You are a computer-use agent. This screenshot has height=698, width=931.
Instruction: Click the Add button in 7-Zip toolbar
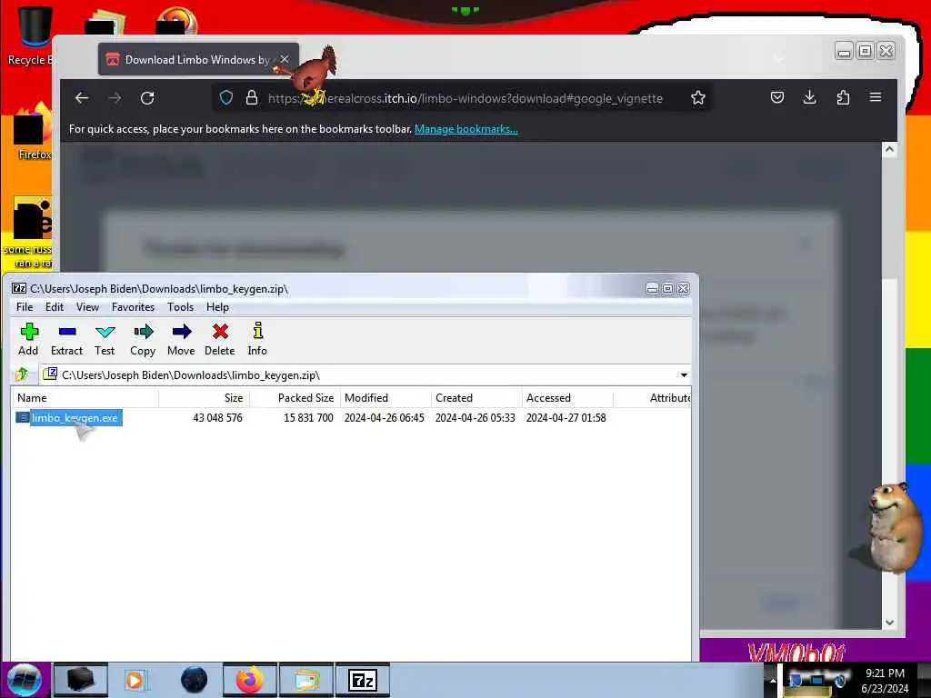(28, 339)
